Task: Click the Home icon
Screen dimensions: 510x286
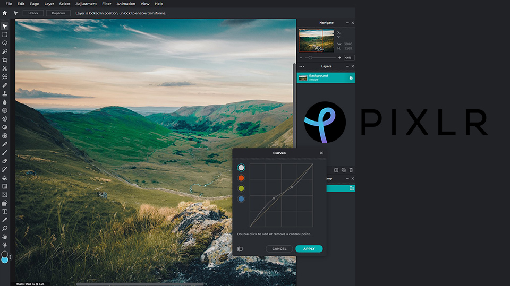Action: [x=5, y=13]
